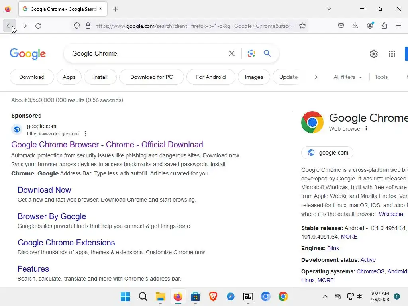Open the Download Now sitelink

(44, 190)
